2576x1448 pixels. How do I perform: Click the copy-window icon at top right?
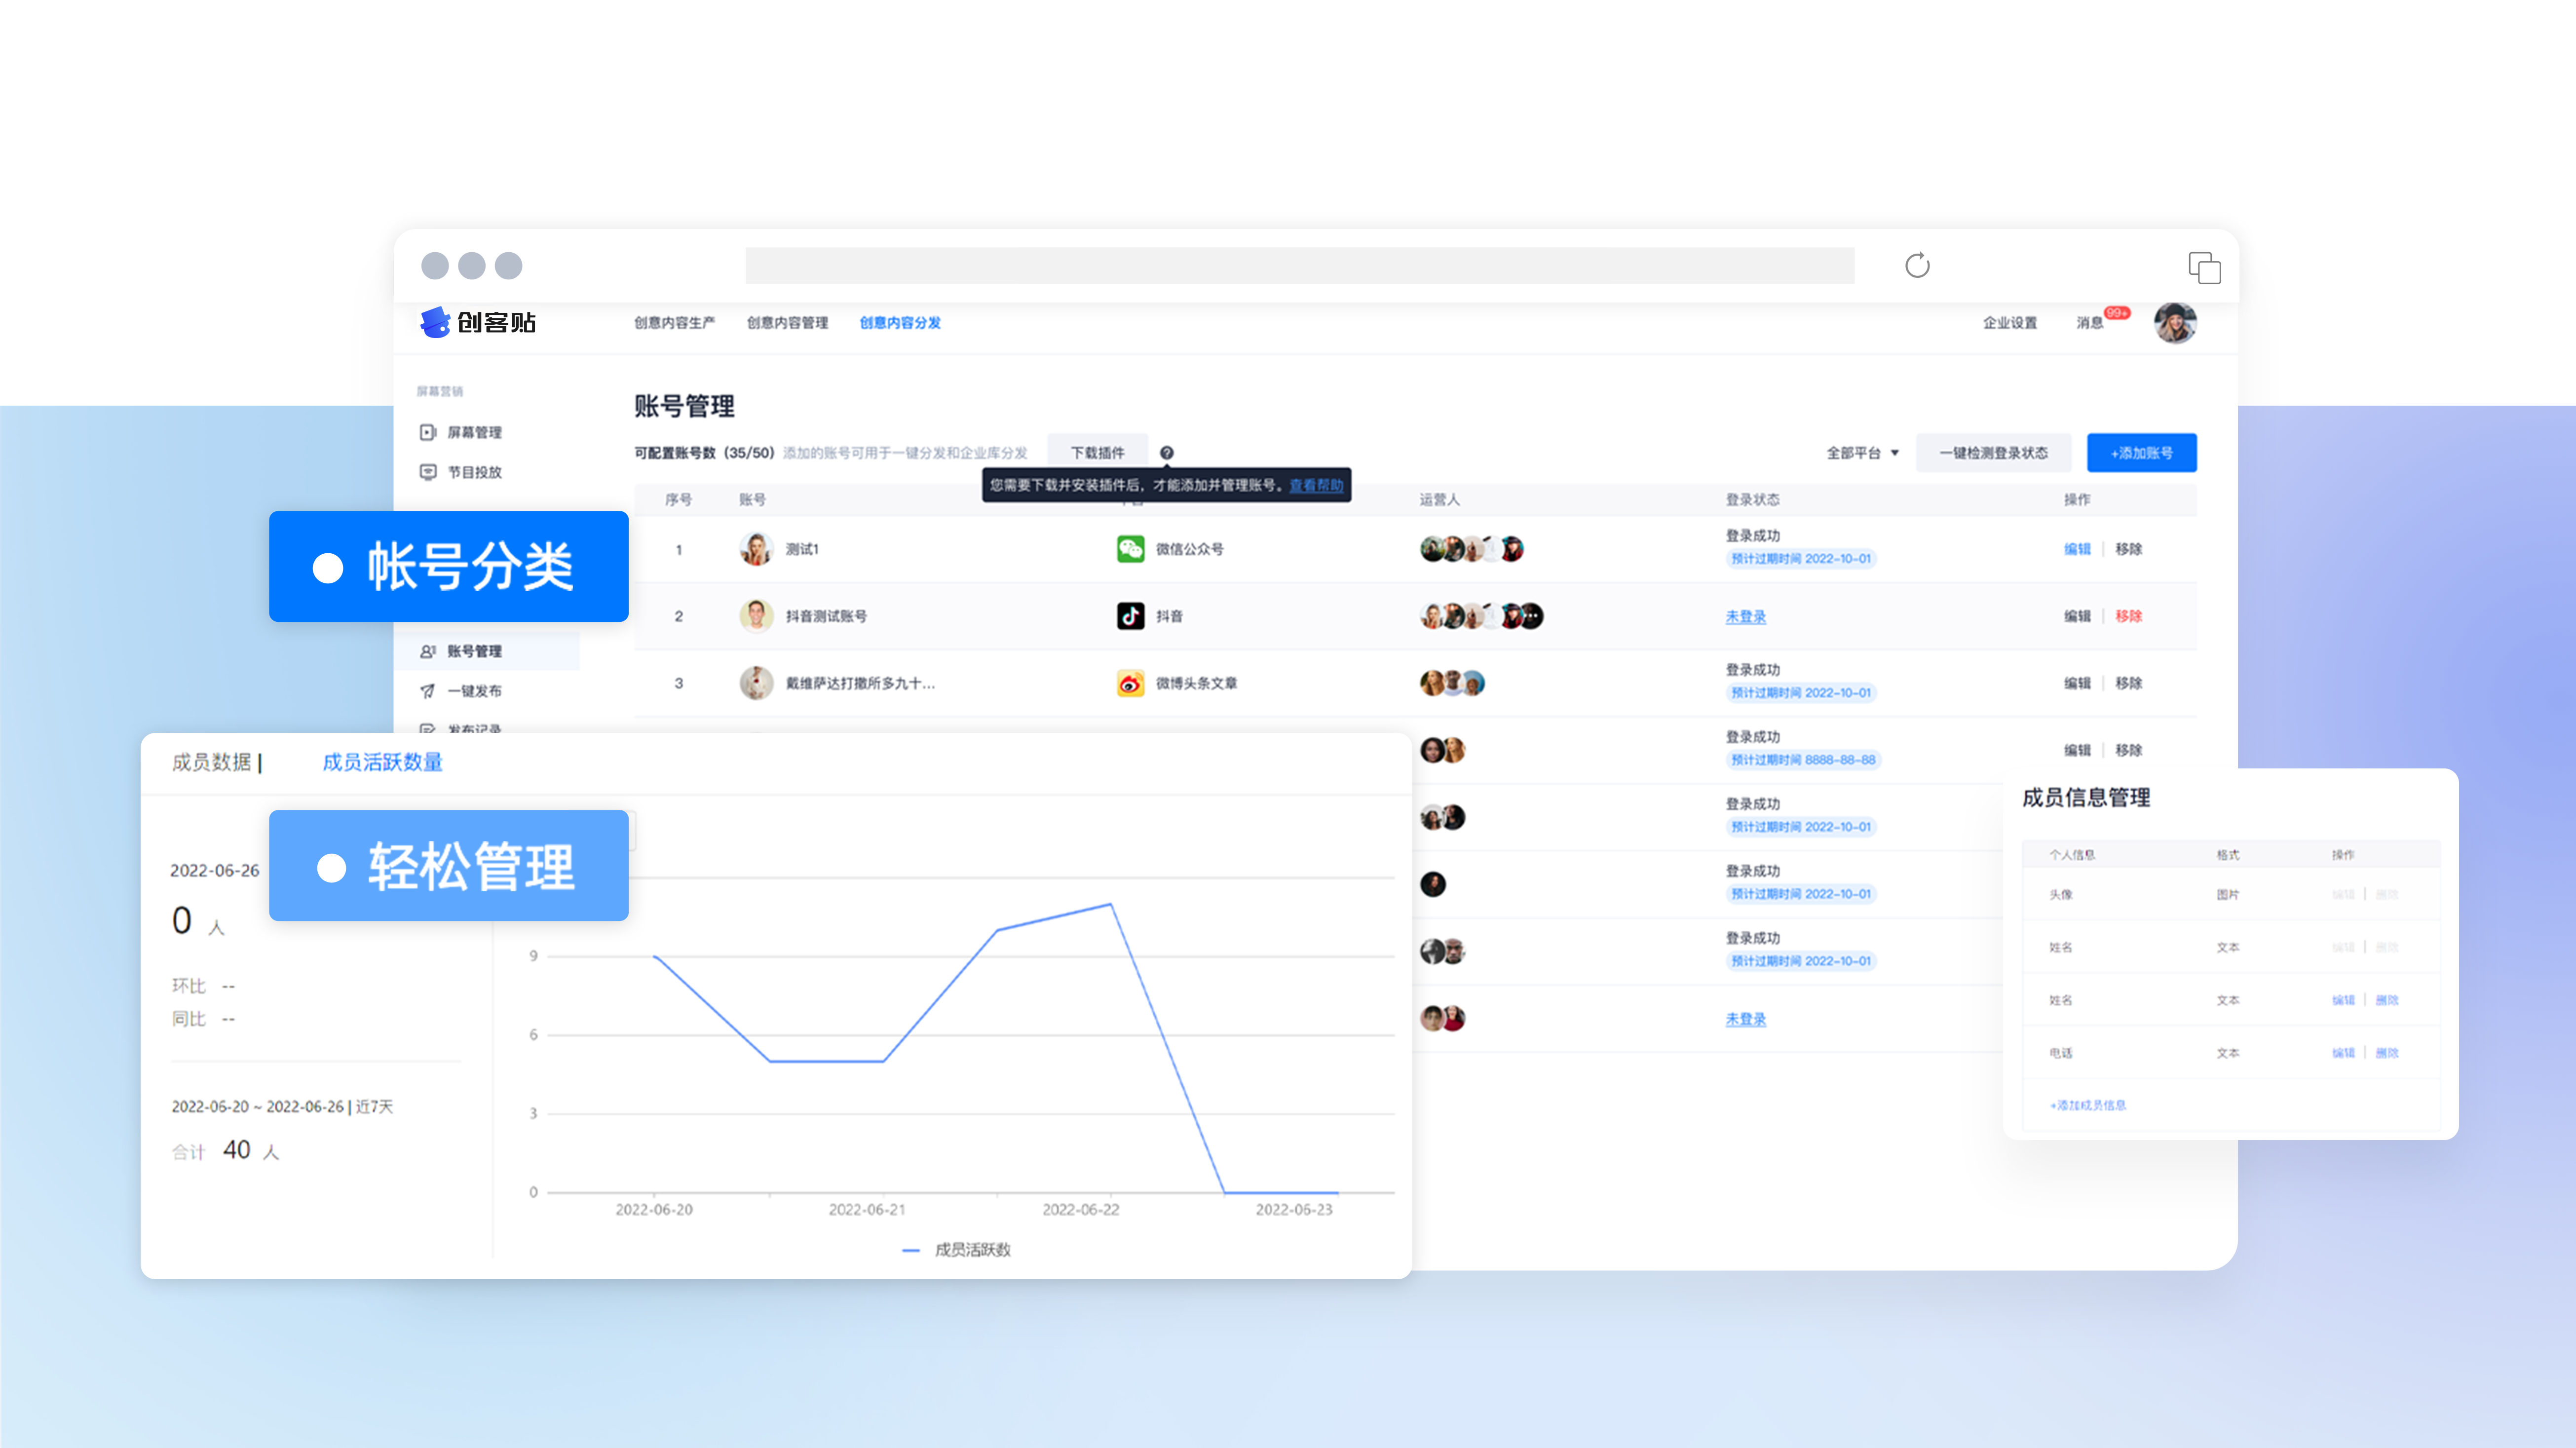pyautogui.click(x=2204, y=267)
